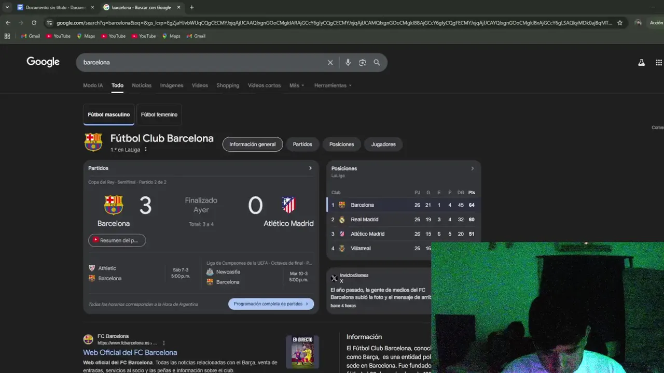Open the tab search dropdown arrow
The image size is (664, 373).
point(7,7)
